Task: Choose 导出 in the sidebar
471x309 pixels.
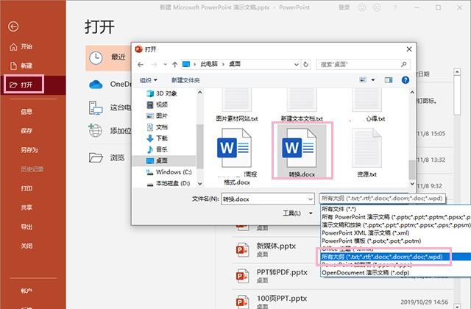Action: click(26, 227)
